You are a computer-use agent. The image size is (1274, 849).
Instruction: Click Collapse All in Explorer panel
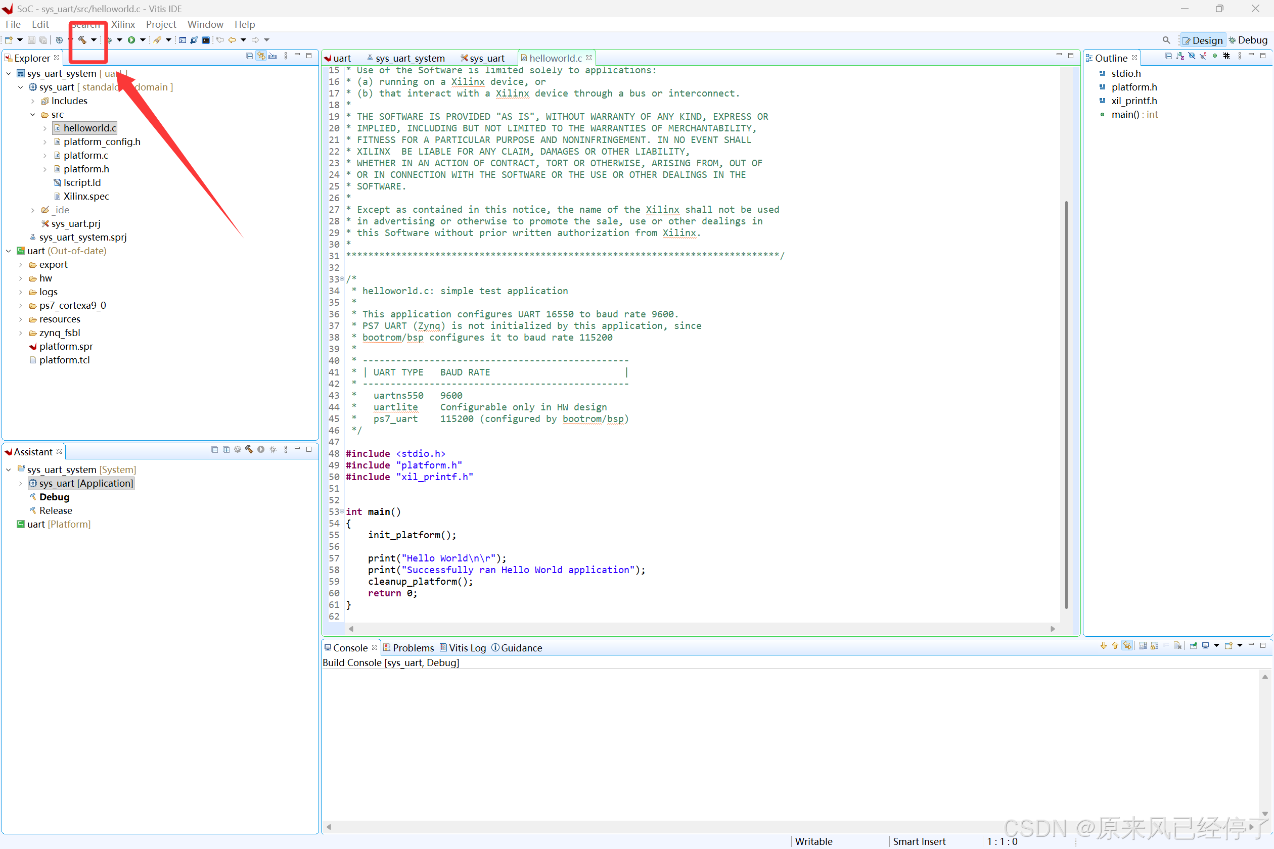coord(250,56)
